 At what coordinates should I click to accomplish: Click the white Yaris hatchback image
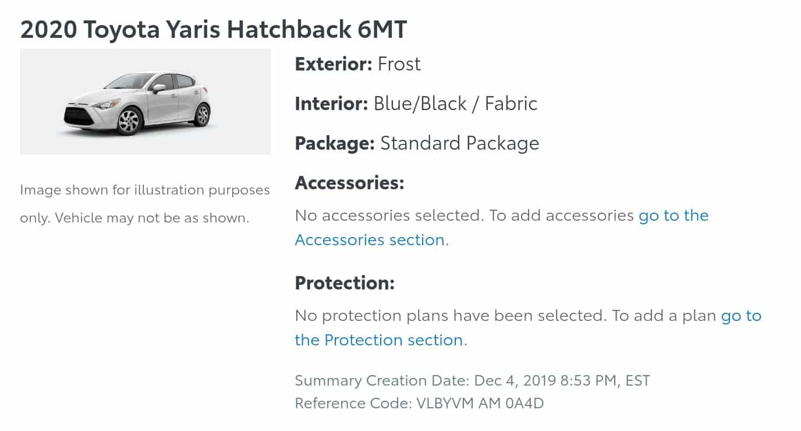145,102
